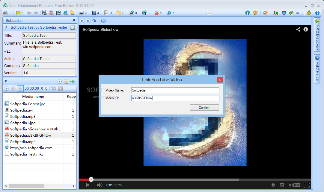Click the yellow stopwatch icon
The width and height of the screenshot is (324, 192).
click(x=309, y=13)
